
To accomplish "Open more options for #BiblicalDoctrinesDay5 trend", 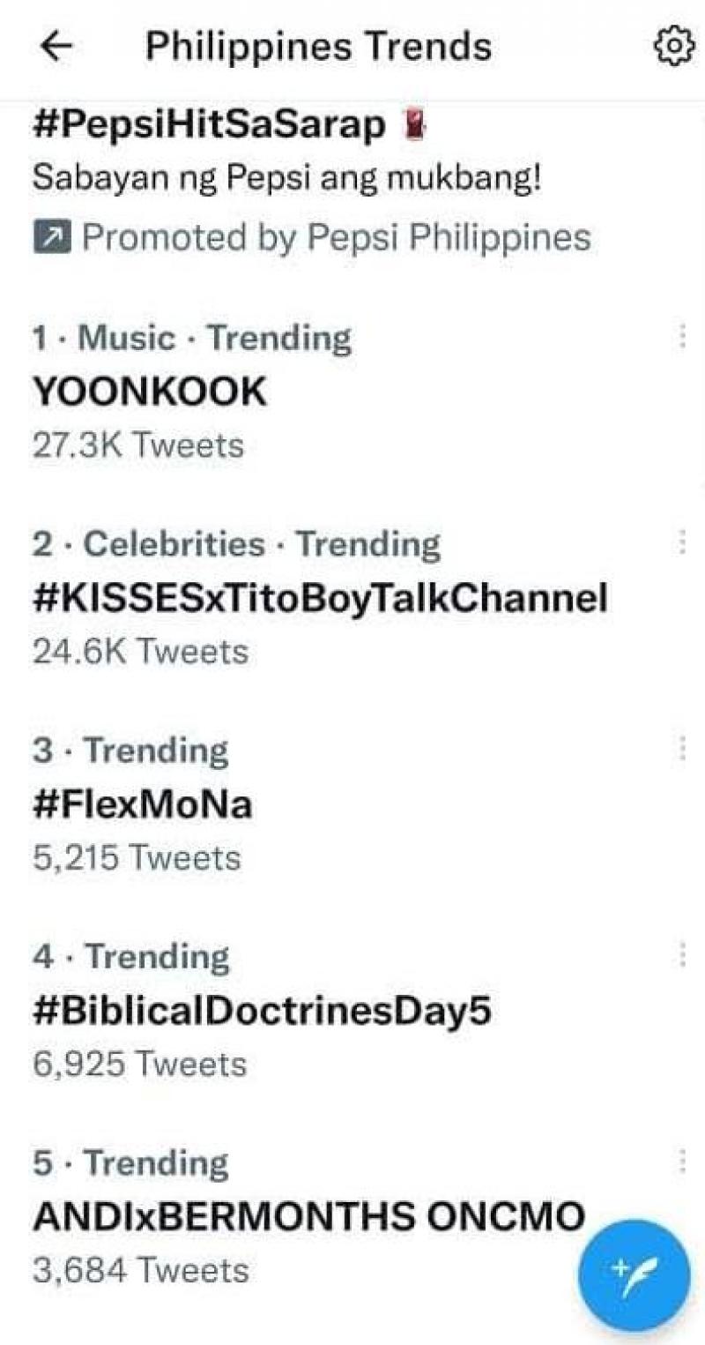I will (x=680, y=955).
